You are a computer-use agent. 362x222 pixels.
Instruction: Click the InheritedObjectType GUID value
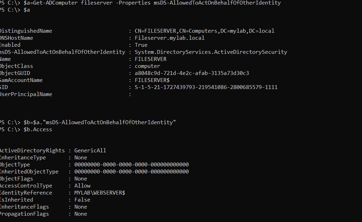point(131,172)
